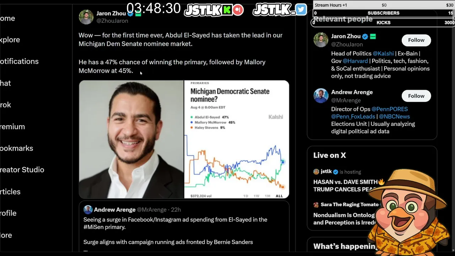455x256 pixels.
Task: Click the $372,324 vol label
Action: (201, 196)
